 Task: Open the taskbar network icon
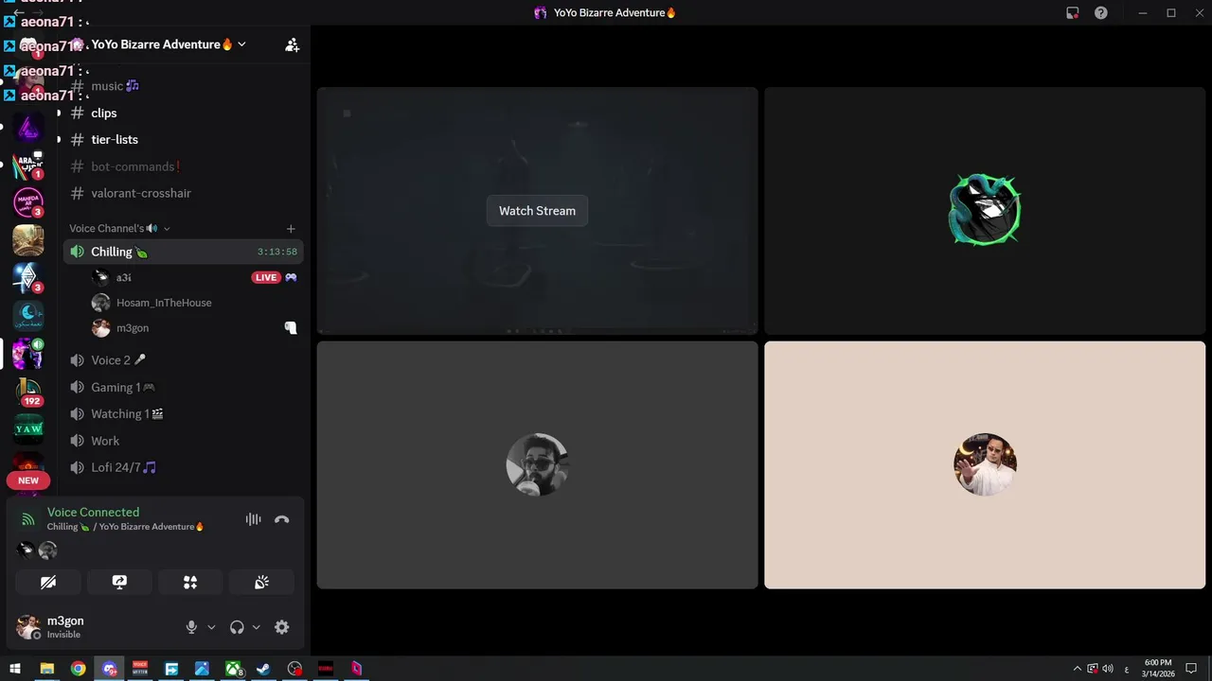pyautogui.click(x=1093, y=669)
